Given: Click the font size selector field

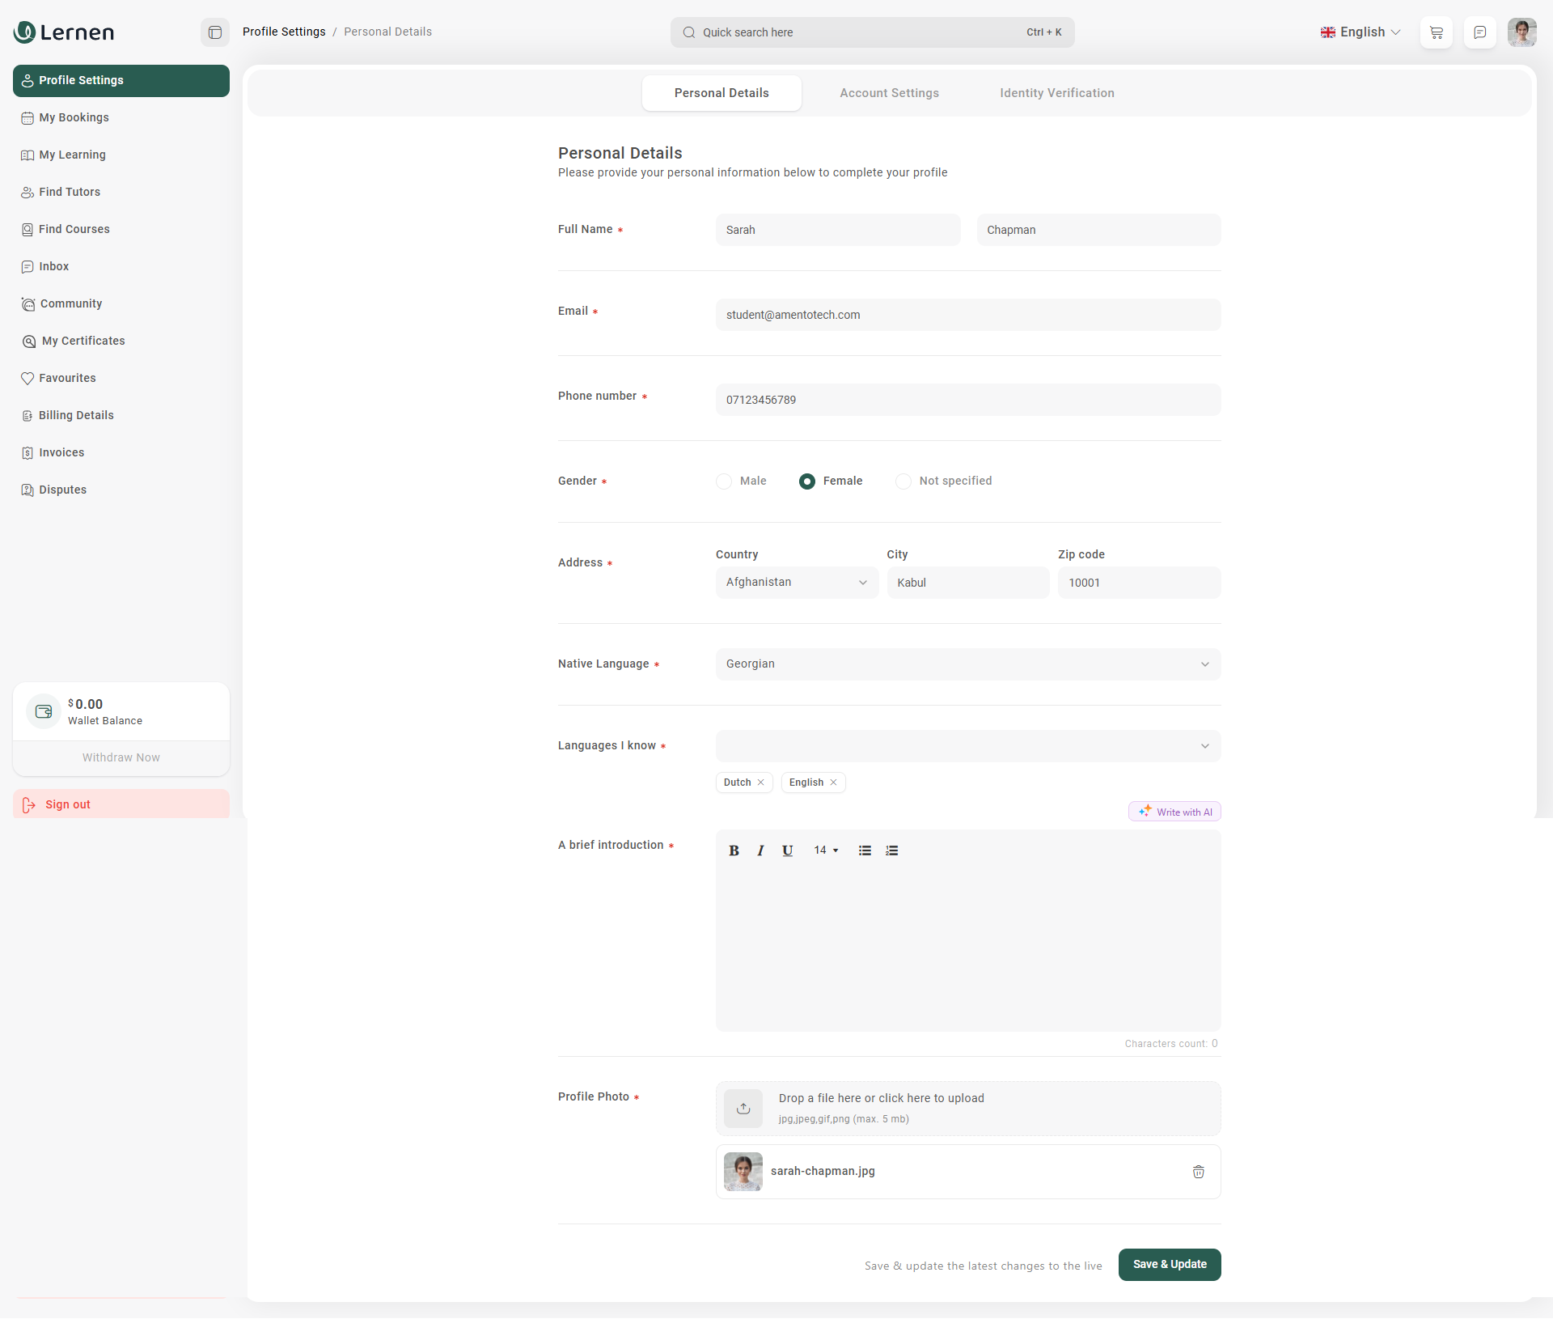Looking at the screenshot, I should click(x=823, y=850).
